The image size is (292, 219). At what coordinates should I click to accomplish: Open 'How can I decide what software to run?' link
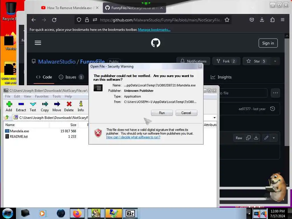coord(133,137)
